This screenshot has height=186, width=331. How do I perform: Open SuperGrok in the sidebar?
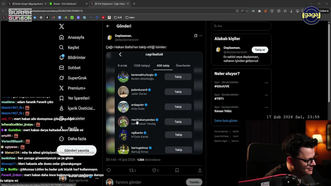coord(73,78)
